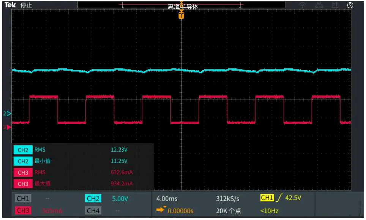Open the CH2 5.00V vertical scale setting
366x220 pixels.
[x=120, y=199]
